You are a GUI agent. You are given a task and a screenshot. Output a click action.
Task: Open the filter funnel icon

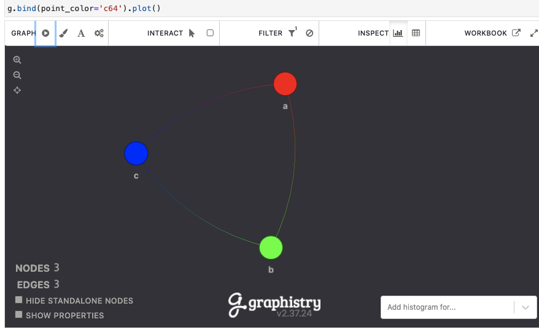coord(292,33)
